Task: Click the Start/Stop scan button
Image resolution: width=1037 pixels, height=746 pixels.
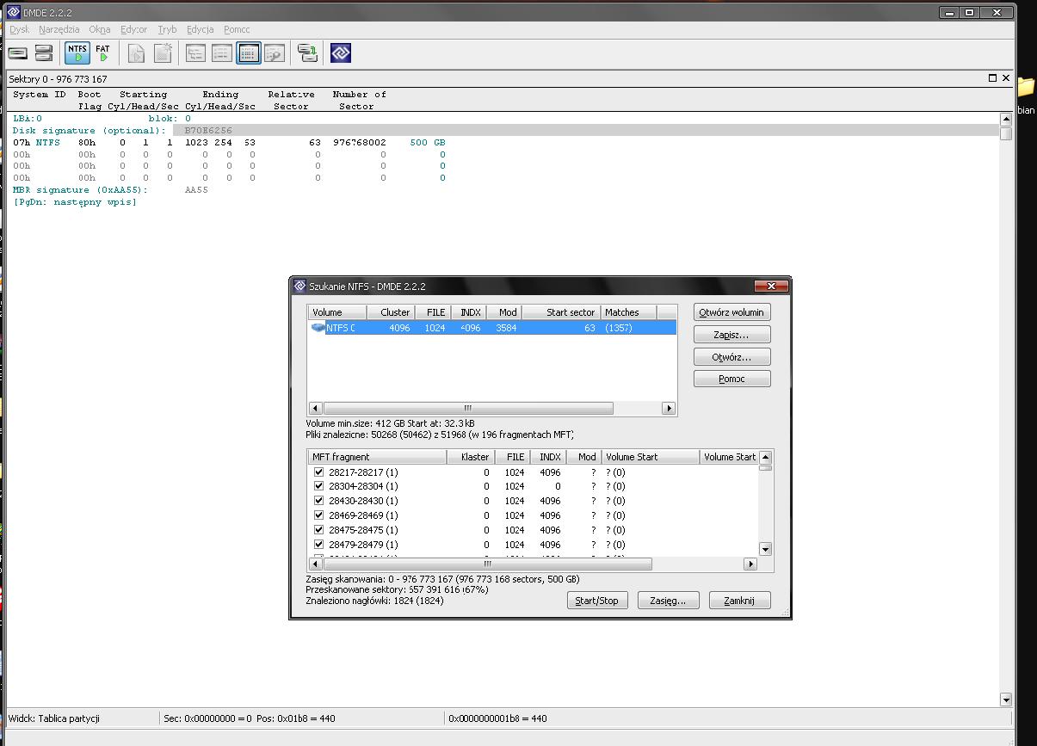Action: [597, 601]
